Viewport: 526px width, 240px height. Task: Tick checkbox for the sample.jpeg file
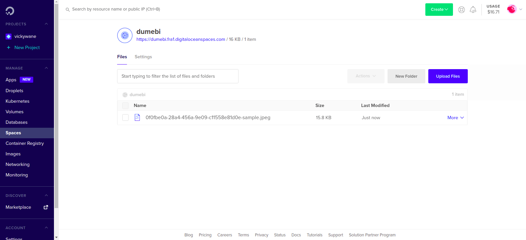click(125, 118)
